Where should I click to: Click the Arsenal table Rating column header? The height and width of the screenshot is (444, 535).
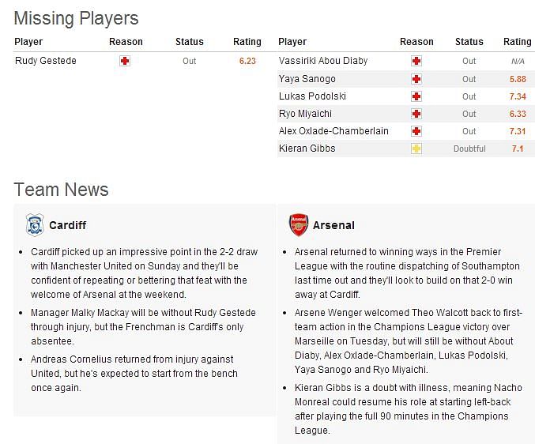(x=518, y=42)
